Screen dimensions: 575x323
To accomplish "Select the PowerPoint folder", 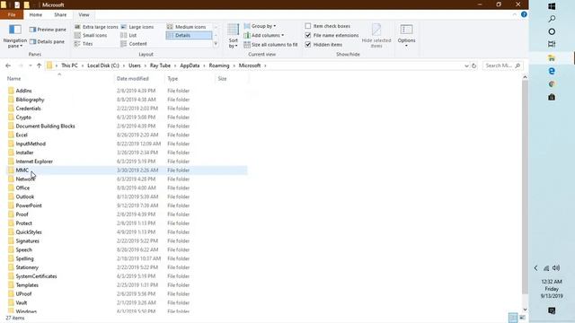I will (29, 205).
